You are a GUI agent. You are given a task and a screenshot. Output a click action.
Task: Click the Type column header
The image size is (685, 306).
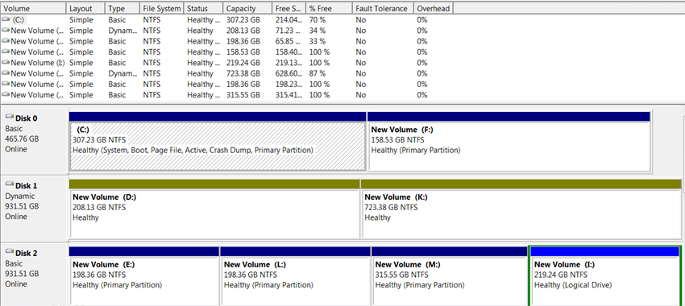click(122, 8)
